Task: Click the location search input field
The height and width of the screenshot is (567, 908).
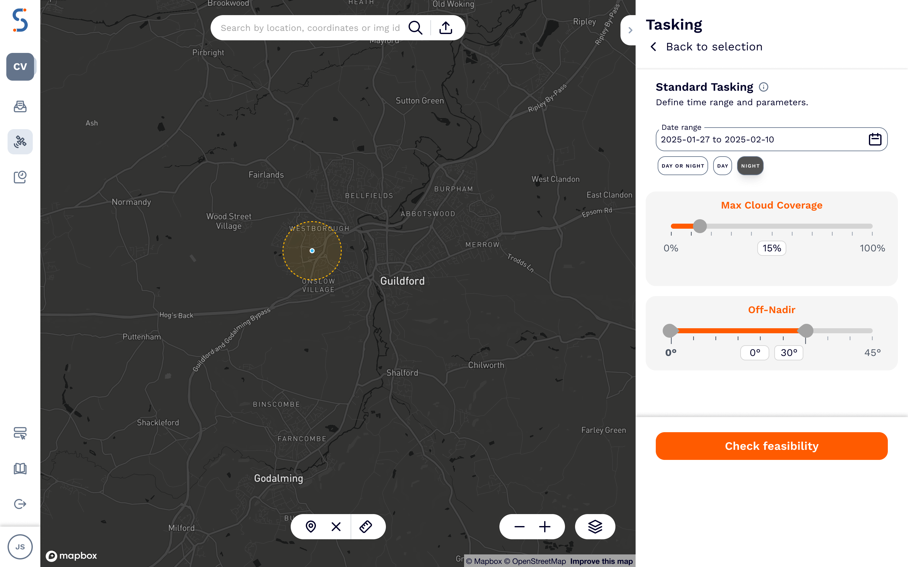Action: click(x=310, y=28)
